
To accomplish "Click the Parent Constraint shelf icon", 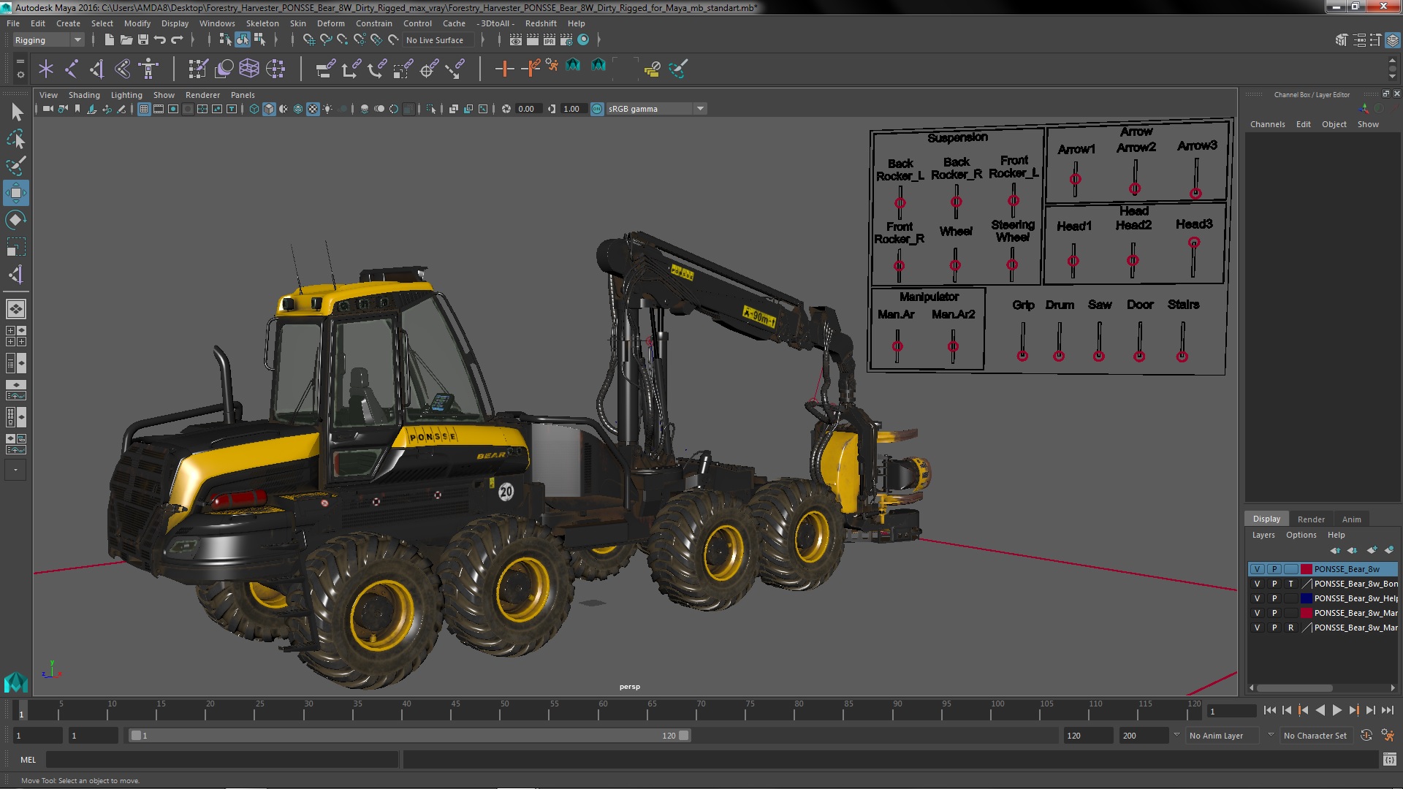I will pyautogui.click(x=325, y=69).
